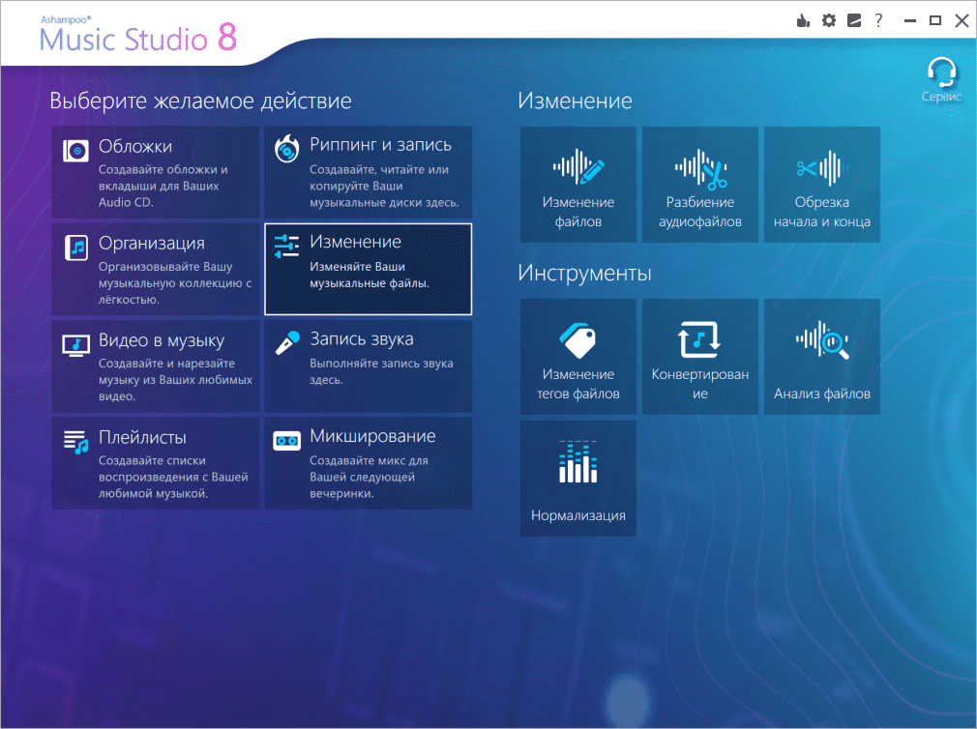Maximize the Music Studio window

tap(935, 20)
